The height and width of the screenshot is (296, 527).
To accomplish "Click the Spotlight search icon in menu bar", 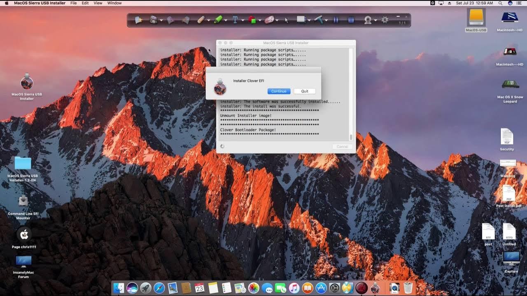I will pos(500,3).
